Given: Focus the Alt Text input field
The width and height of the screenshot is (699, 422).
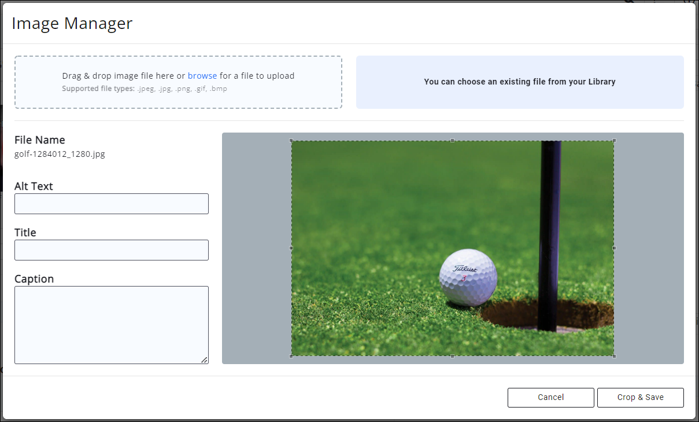Looking at the screenshot, I should coord(111,204).
